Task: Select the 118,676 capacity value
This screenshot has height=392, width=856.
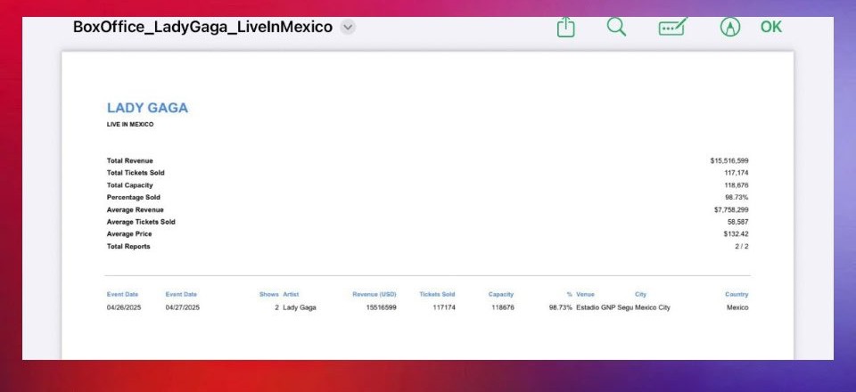Action: pyautogui.click(x=736, y=185)
